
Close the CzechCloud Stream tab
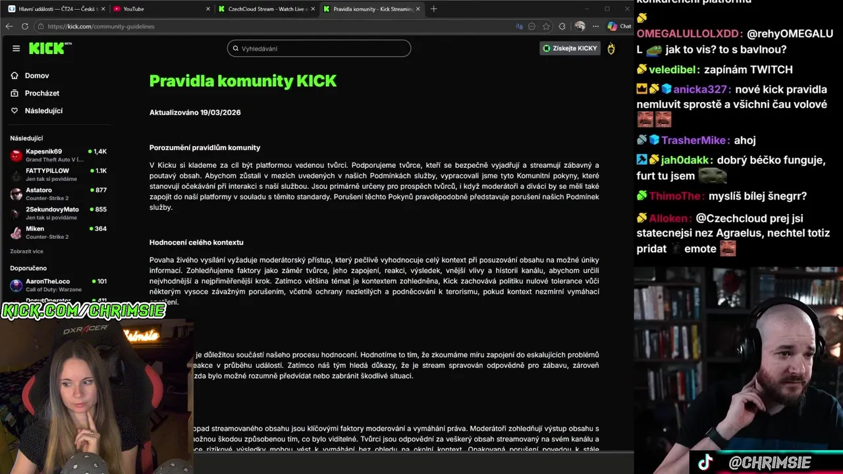pyautogui.click(x=313, y=9)
